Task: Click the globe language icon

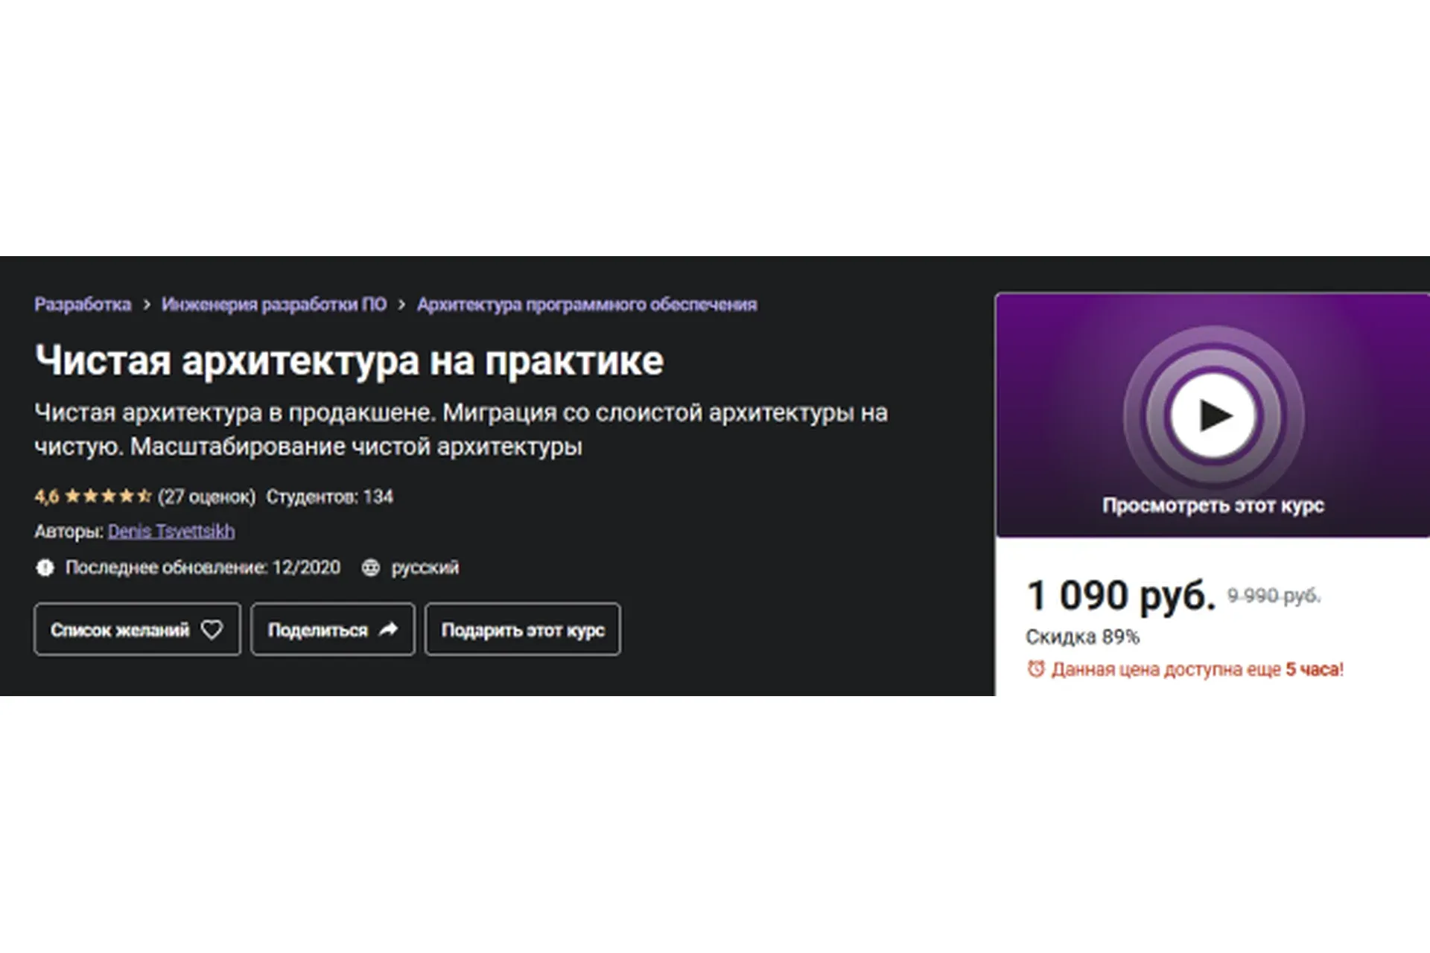Action: click(370, 568)
